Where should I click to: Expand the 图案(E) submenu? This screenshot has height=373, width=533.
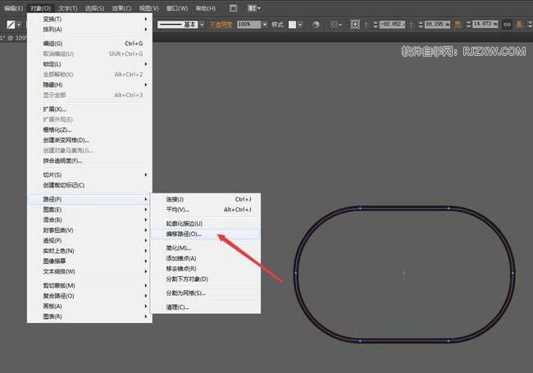tap(89, 210)
